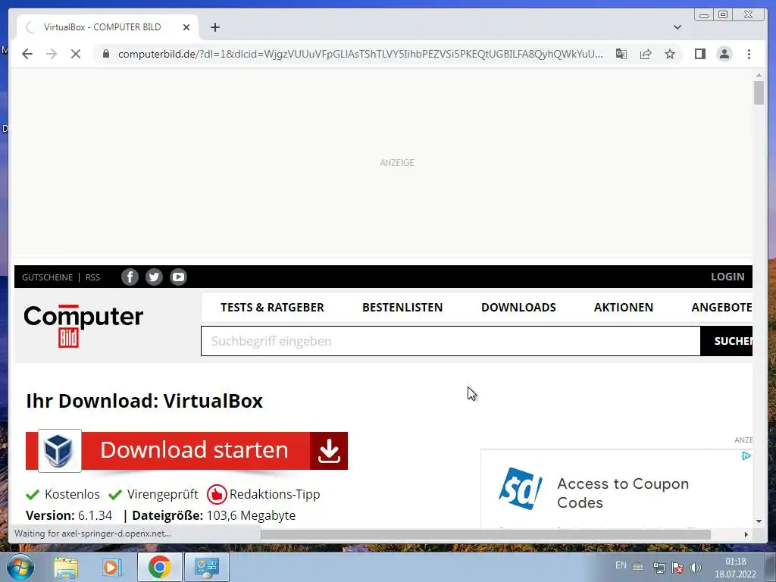Click the Version: 6.1.34 text

click(69, 515)
